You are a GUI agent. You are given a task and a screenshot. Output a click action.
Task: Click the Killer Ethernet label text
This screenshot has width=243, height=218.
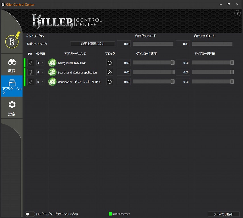121,214
